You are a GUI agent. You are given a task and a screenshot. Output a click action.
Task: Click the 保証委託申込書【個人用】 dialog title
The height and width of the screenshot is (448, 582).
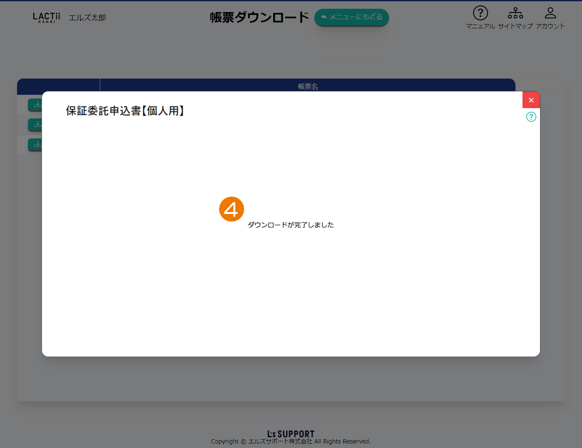pyautogui.click(x=125, y=111)
